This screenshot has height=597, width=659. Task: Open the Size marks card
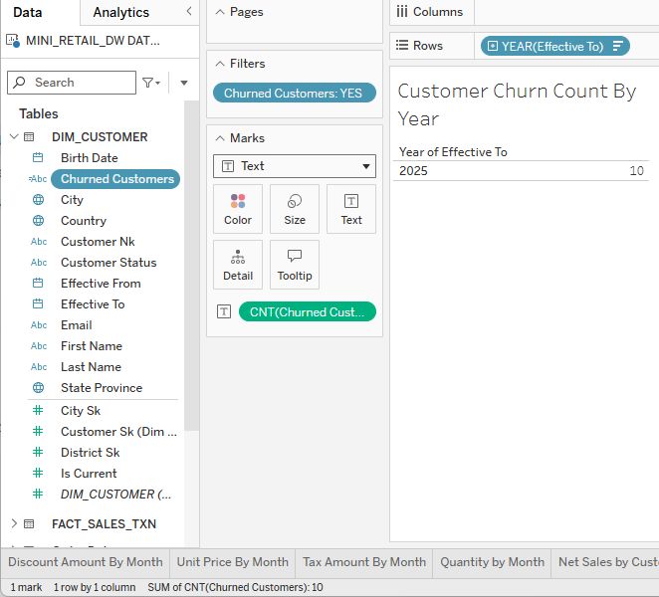pyautogui.click(x=295, y=202)
